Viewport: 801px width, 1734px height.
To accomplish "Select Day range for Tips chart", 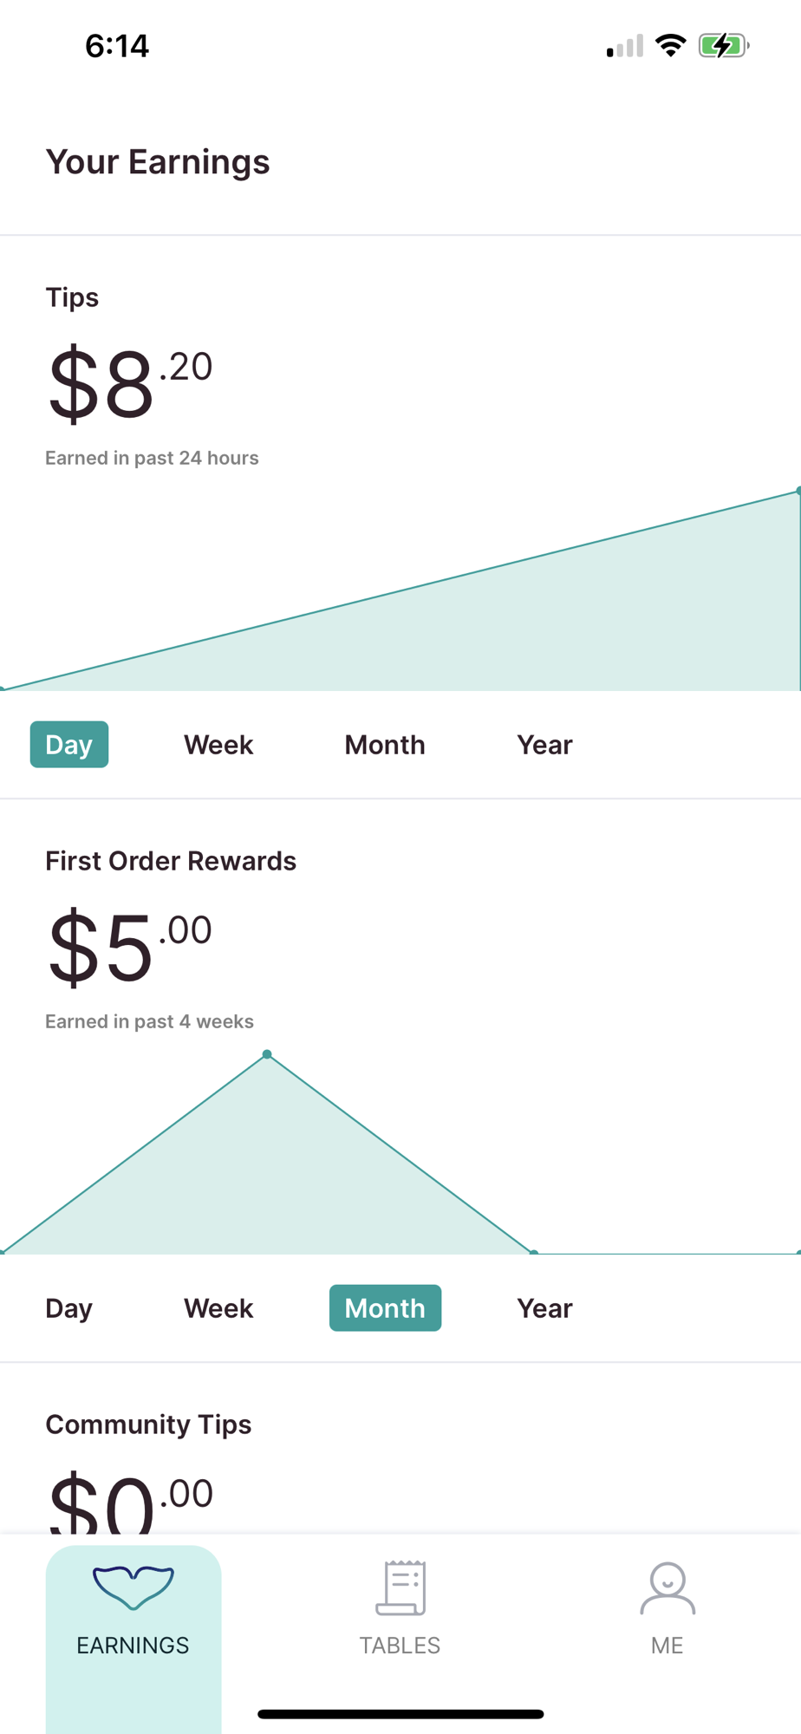I will [x=69, y=745].
